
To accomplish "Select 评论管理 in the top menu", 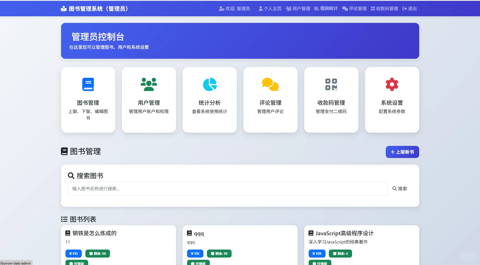I will 354,9.
